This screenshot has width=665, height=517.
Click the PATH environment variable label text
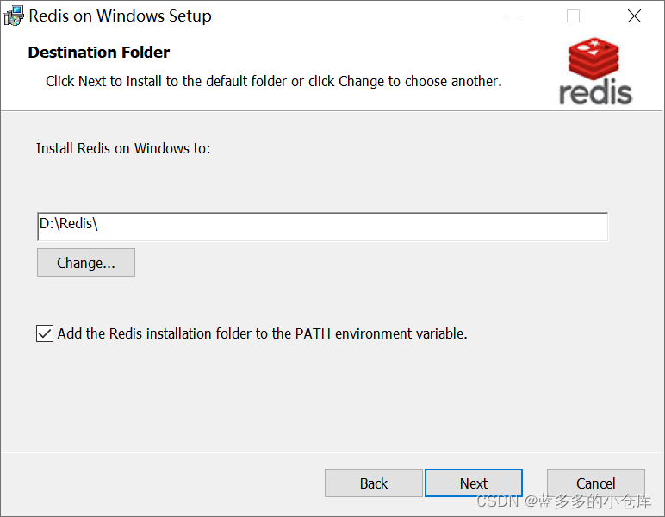coord(262,333)
